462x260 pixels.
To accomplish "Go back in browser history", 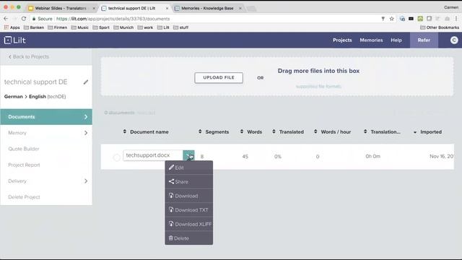I will click(x=6, y=19).
